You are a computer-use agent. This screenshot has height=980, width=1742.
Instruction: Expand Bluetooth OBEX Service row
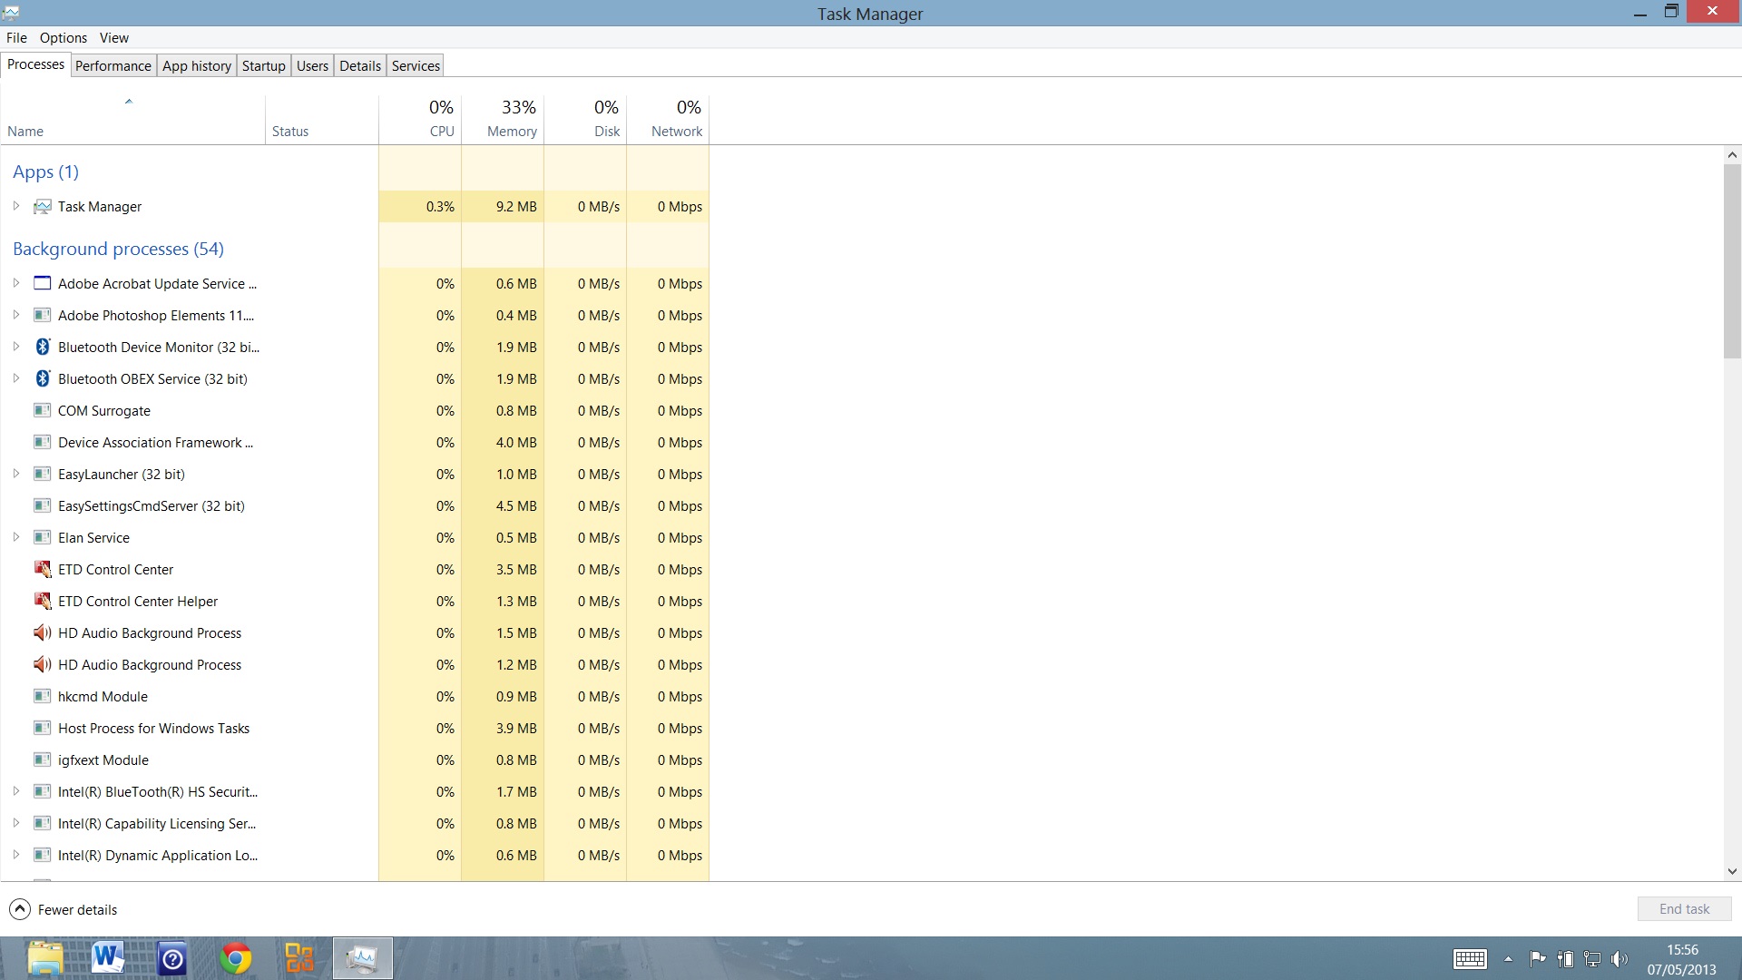pos(16,378)
